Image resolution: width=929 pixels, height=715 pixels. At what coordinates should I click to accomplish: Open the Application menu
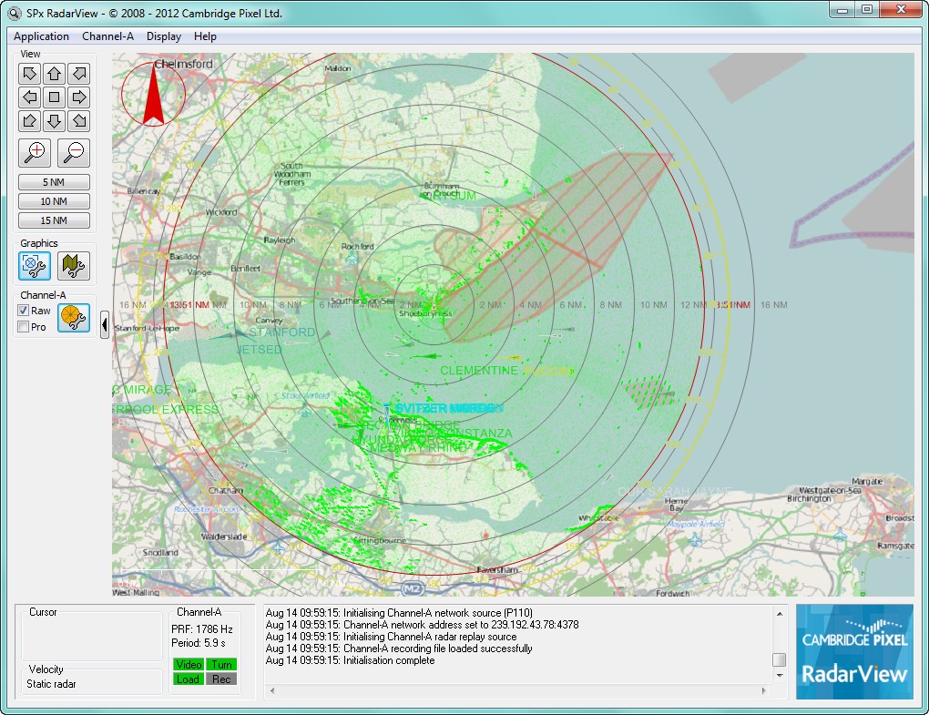pyautogui.click(x=41, y=36)
